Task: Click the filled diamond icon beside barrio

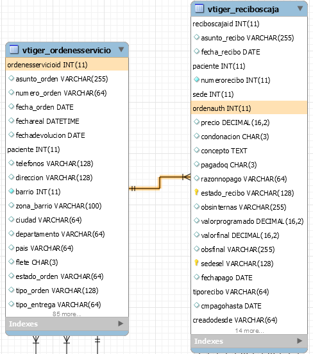Action: pyautogui.click(x=11, y=192)
